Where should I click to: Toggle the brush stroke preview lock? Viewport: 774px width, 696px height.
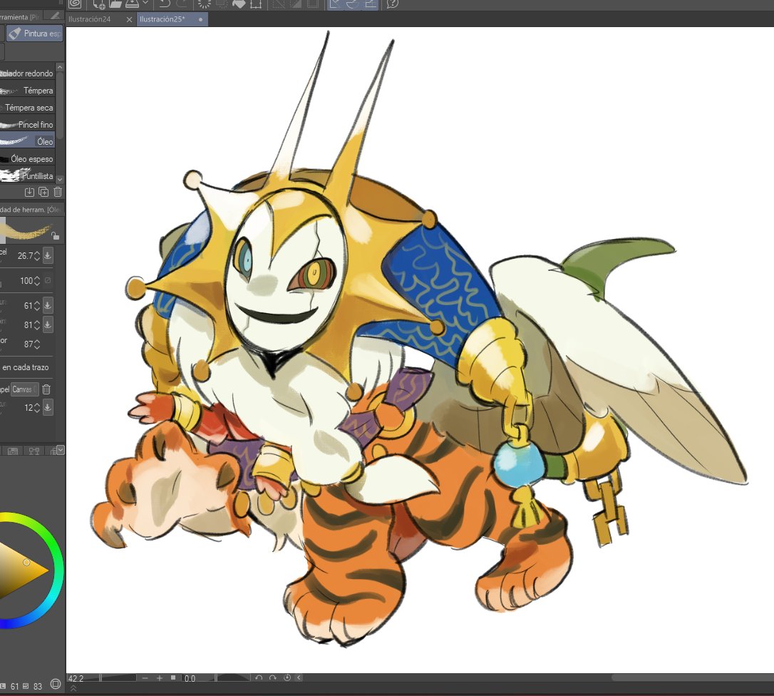(56, 236)
